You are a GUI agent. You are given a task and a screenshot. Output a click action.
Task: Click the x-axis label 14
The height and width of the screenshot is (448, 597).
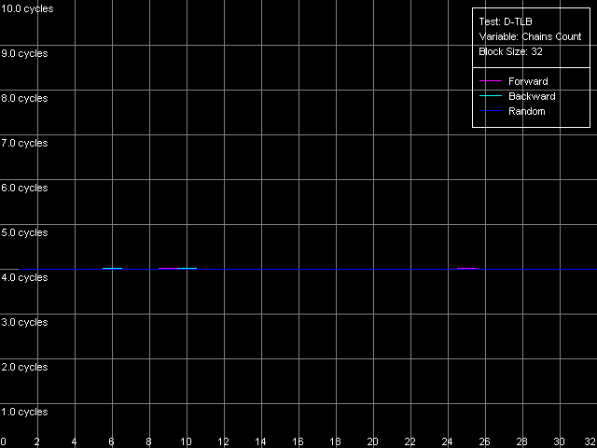260,441
